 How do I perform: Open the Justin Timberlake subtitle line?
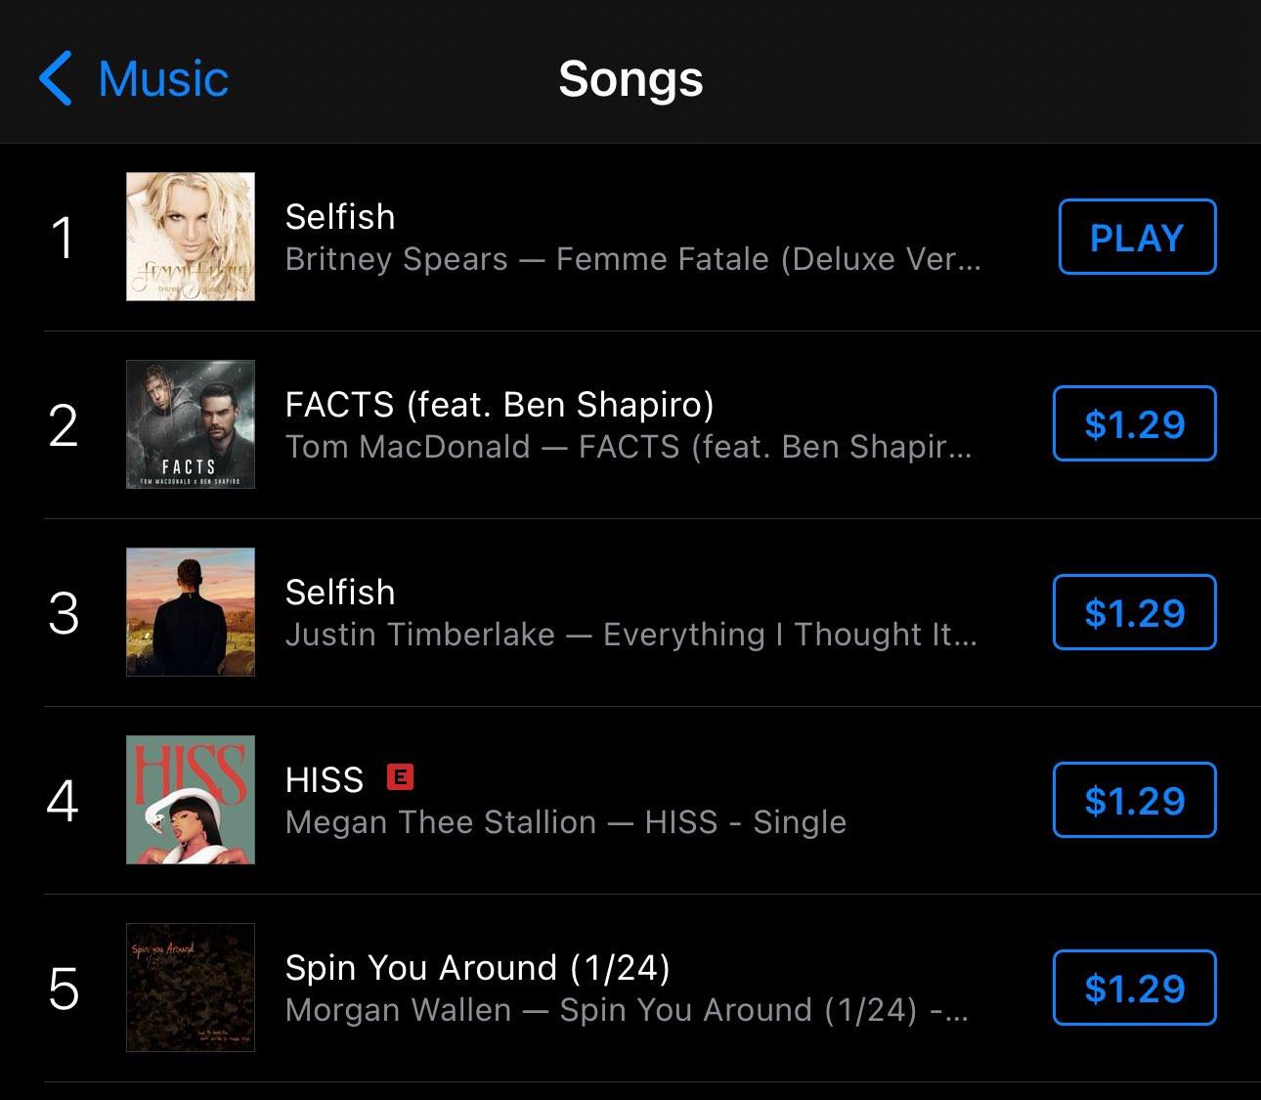click(x=630, y=635)
